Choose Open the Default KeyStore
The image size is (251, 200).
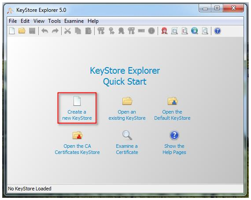tap(172, 108)
